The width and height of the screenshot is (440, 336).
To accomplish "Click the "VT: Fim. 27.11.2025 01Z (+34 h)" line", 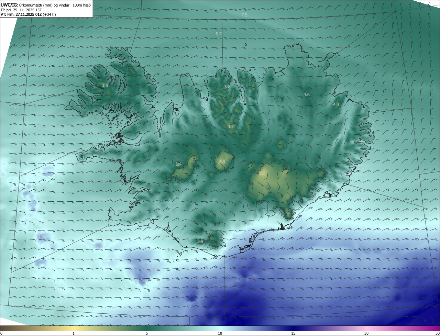I will [28, 14].
